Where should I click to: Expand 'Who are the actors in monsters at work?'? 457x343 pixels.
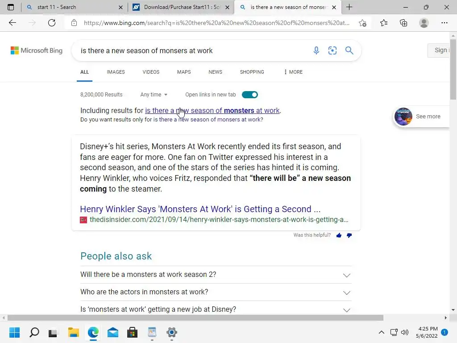coord(216,292)
